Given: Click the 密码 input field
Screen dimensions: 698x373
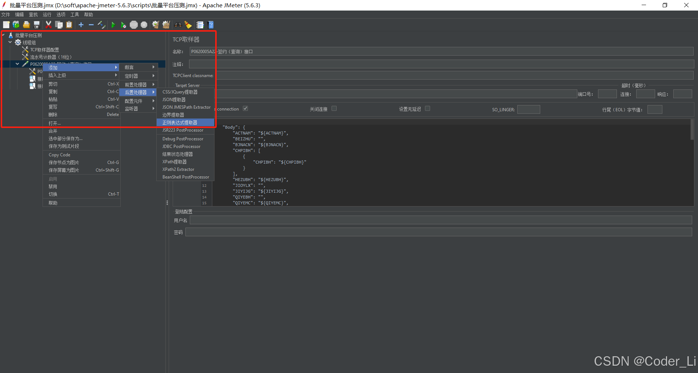Looking at the screenshot, I should click(438, 232).
